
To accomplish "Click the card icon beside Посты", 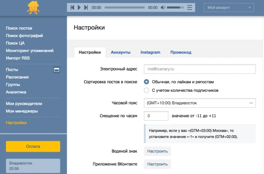I will click(57, 70).
